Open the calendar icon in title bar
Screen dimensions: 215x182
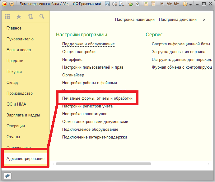[153, 4]
